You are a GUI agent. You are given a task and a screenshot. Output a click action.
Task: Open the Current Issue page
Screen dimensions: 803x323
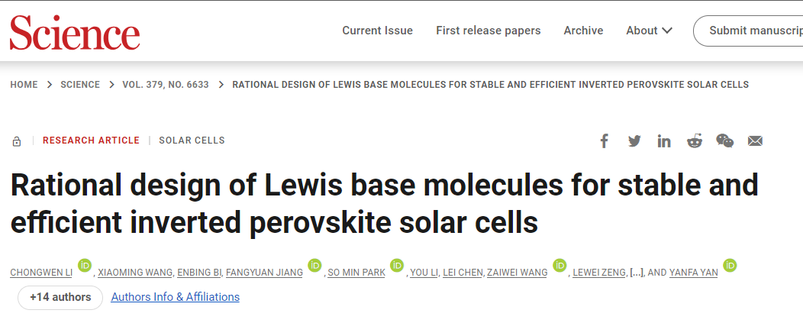377,31
